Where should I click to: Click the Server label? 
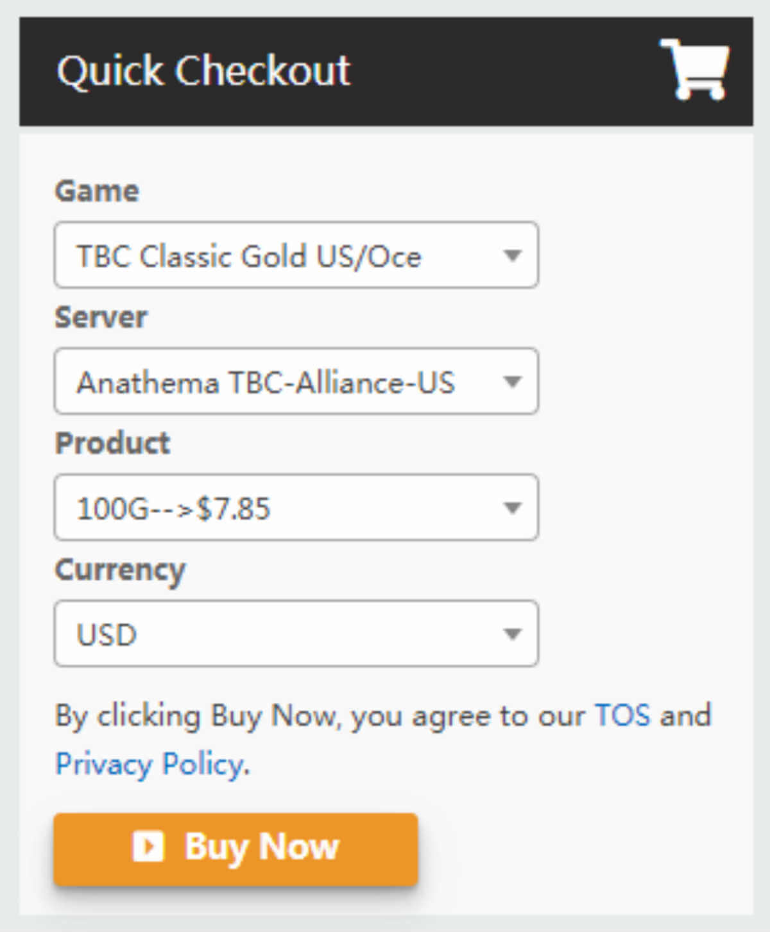tap(100, 316)
